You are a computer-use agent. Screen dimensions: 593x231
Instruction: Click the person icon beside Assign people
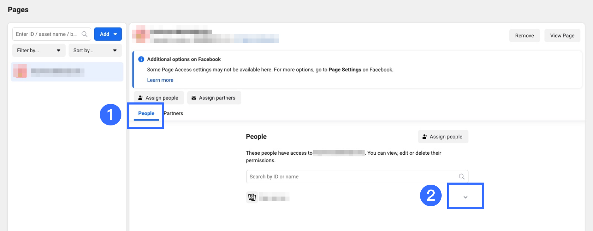coord(140,98)
